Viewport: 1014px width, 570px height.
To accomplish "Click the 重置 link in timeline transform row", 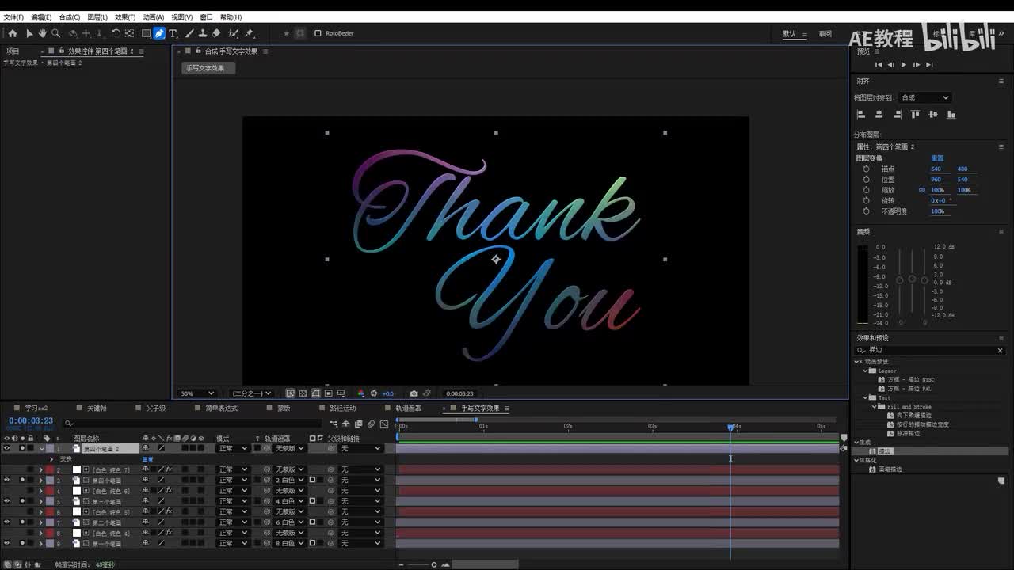I will [x=147, y=459].
